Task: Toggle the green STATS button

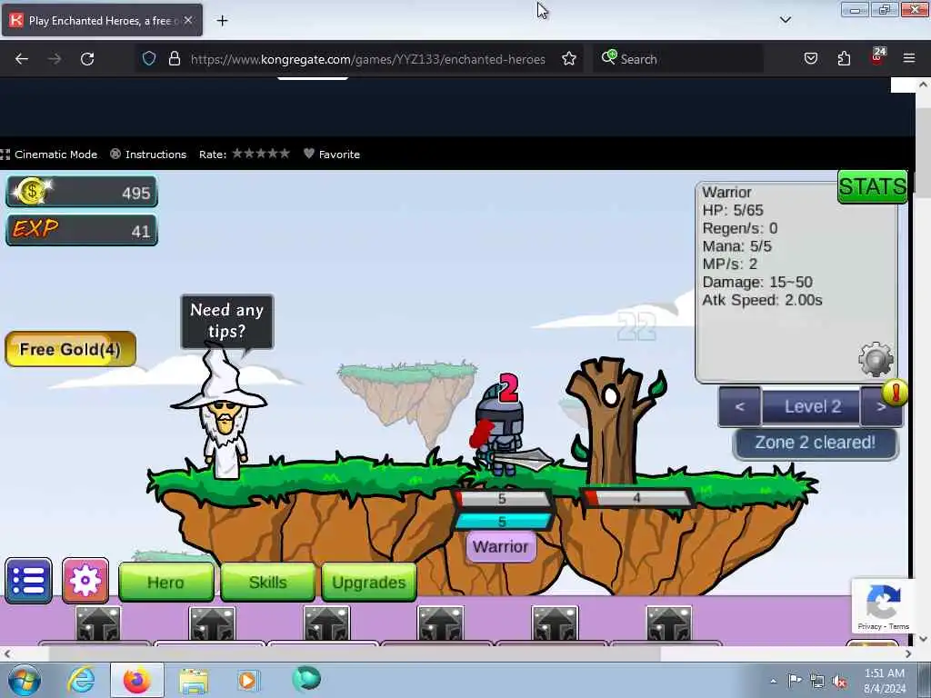Action: (872, 186)
